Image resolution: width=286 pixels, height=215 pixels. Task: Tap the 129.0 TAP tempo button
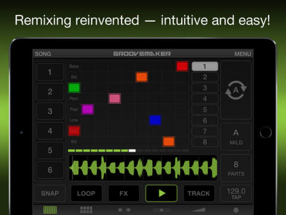[x=236, y=194]
